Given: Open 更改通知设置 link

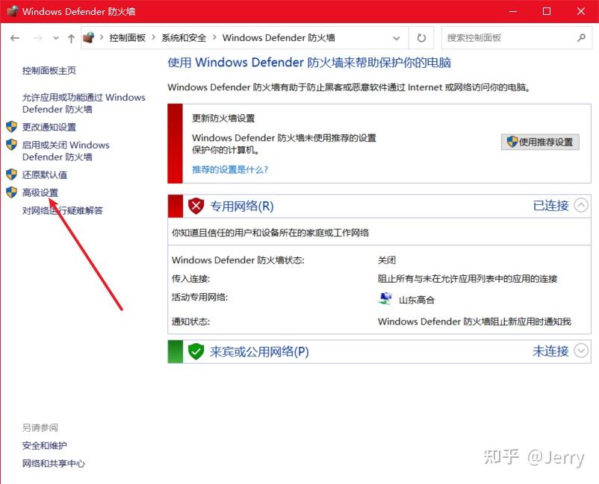Looking at the screenshot, I should point(49,127).
